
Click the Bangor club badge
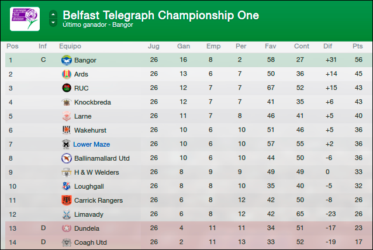click(67, 60)
